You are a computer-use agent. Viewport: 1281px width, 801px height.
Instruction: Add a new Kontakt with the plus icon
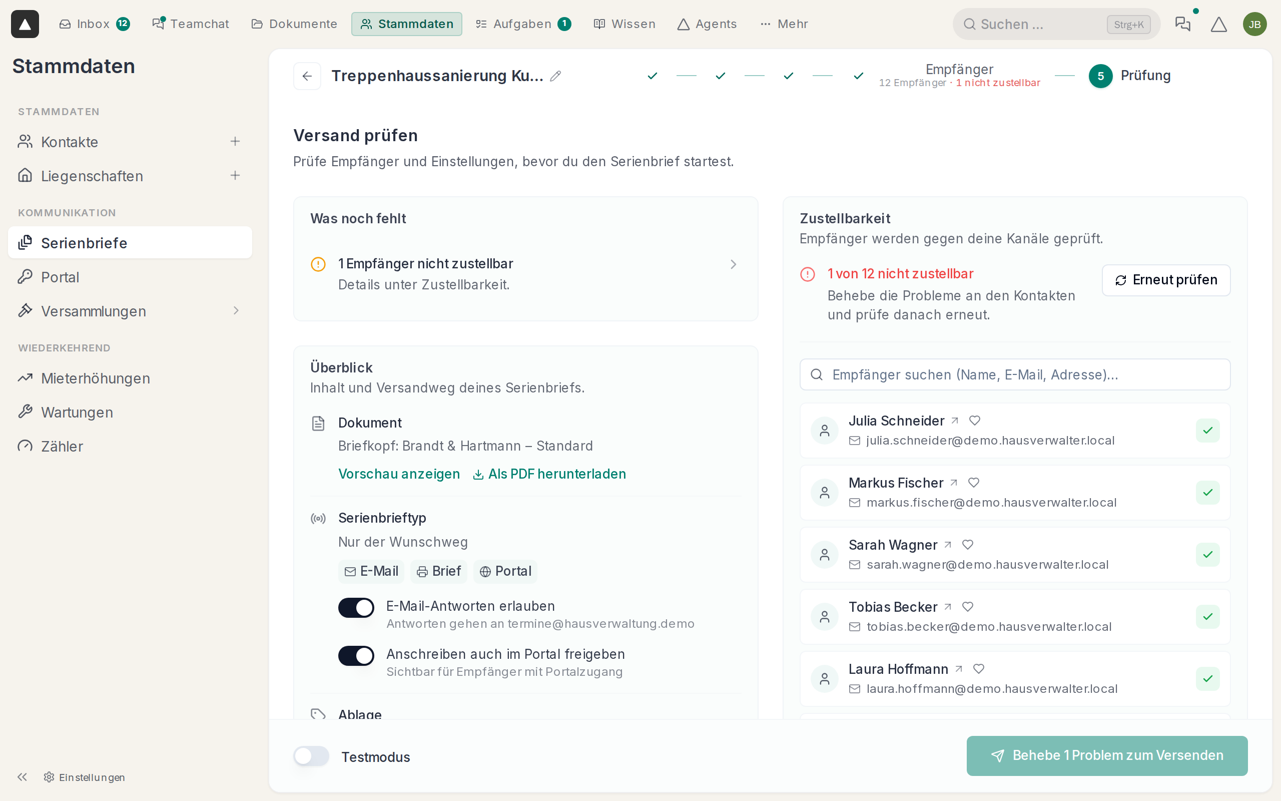click(235, 142)
